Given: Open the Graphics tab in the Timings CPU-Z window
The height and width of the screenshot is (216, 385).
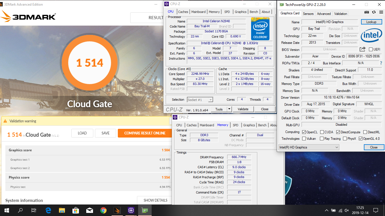Looking at the screenshot, I should 249,125.
